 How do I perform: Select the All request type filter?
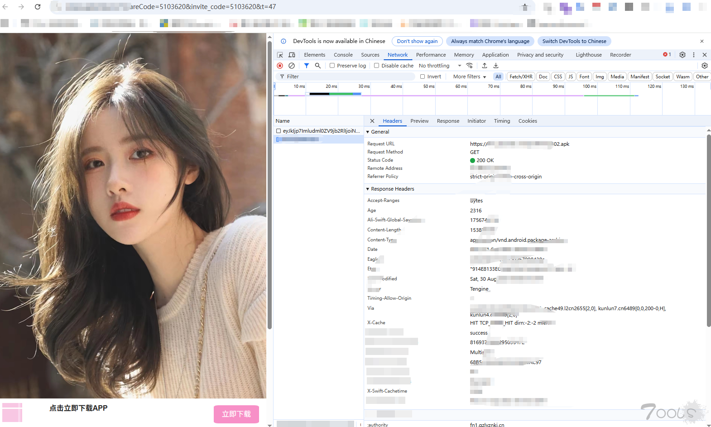tap(498, 77)
